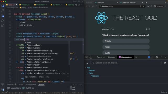Open the VS Code Search view

(3, 10)
